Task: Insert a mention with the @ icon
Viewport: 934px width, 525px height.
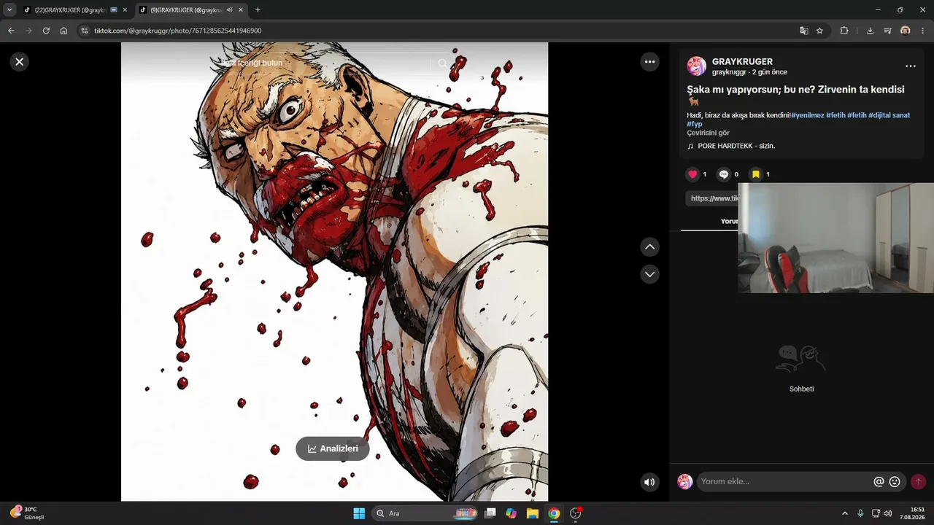Action: click(x=879, y=482)
